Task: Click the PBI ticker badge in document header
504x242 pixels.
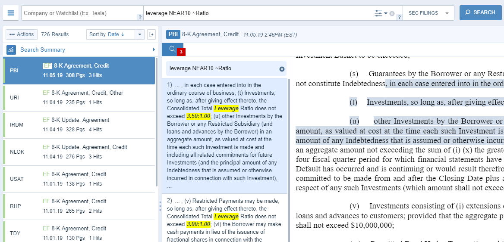Action: [x=173, y=34]
